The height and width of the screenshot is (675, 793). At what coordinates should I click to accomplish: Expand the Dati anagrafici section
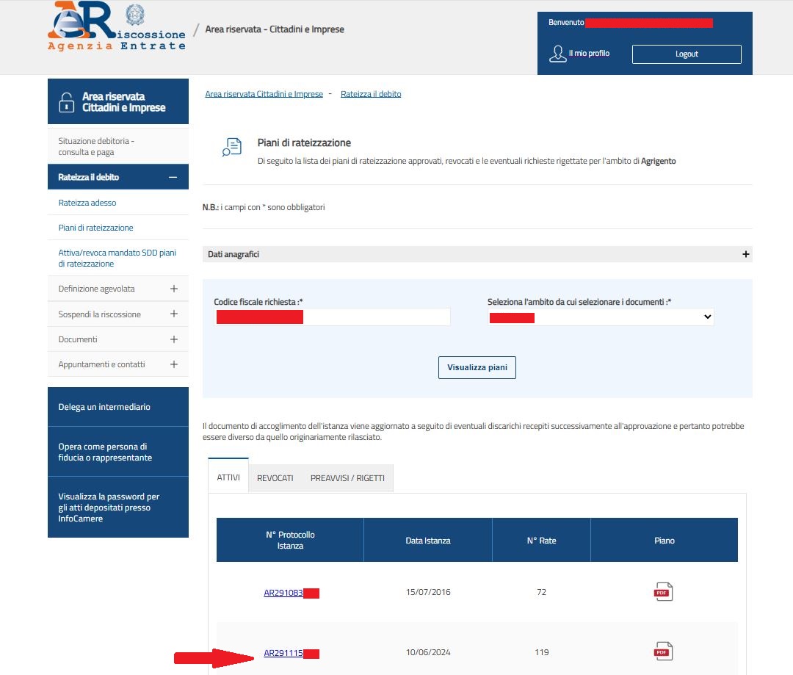(x=745, y=254)
